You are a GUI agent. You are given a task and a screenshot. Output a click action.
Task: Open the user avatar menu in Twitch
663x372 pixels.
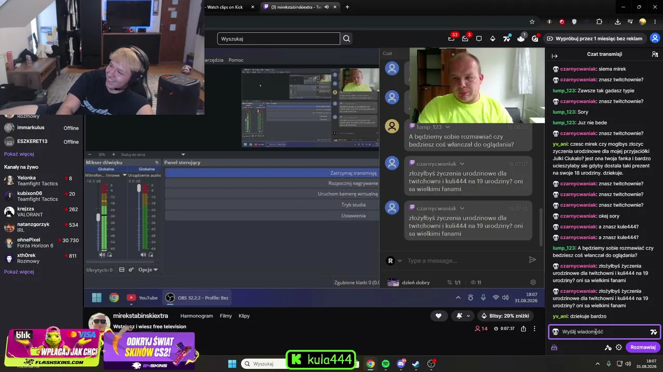pyautogui.click(x=655, y=39)
